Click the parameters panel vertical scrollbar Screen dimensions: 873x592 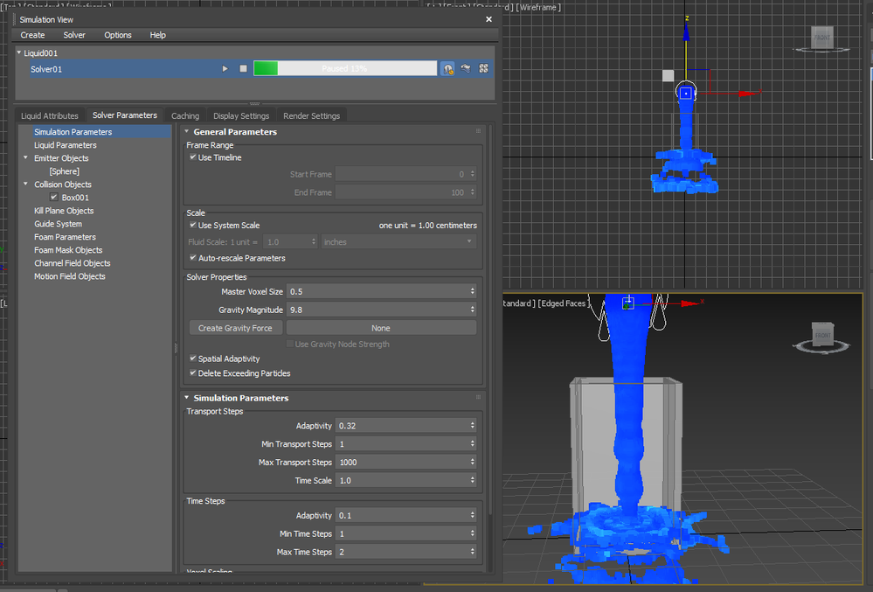click(x=490, y=320)
